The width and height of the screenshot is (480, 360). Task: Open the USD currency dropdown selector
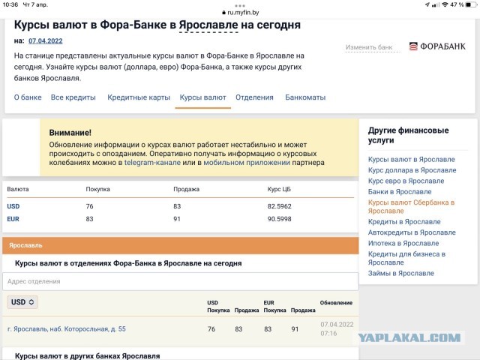pos(22,302)
